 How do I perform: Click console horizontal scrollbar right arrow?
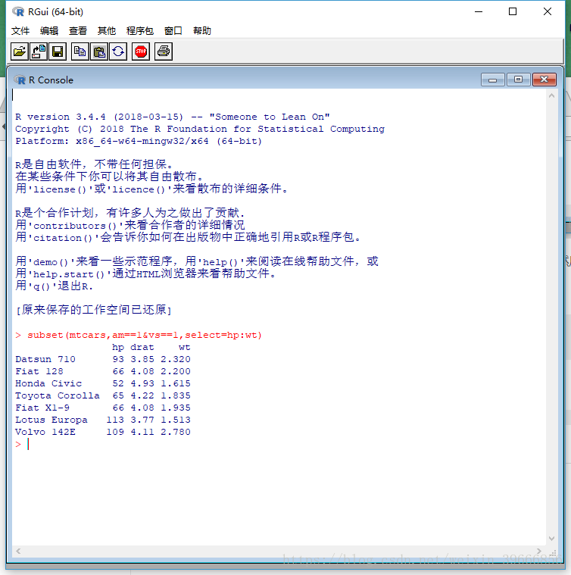pos(539,551)
